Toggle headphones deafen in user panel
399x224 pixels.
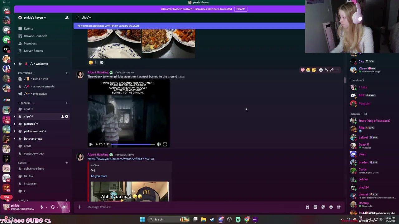point(53,207)
